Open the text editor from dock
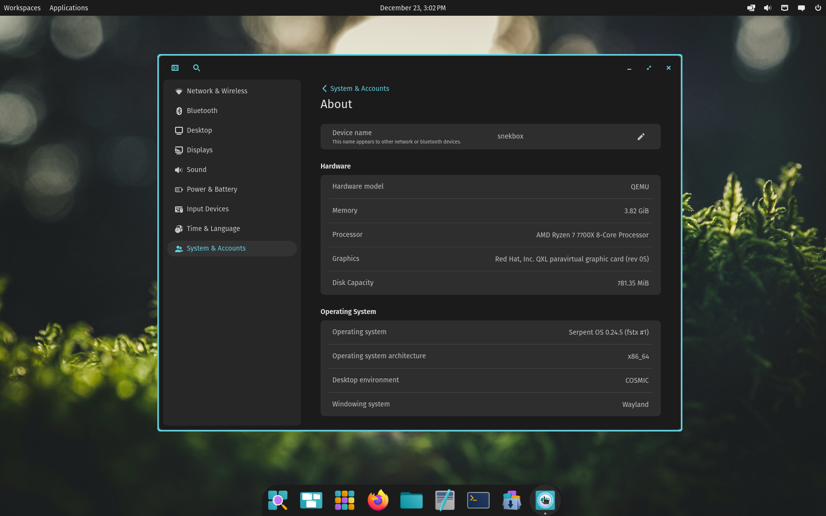The width and height of the screenshot is (826, 516). (x=445, y=500)
